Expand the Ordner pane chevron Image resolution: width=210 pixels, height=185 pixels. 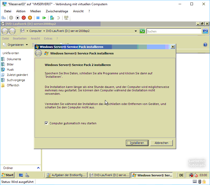[38, 168]
